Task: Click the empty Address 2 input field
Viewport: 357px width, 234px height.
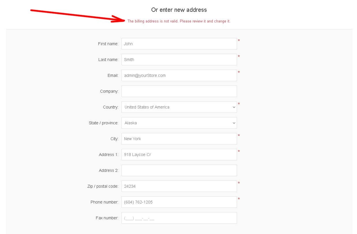Action: 179,170
